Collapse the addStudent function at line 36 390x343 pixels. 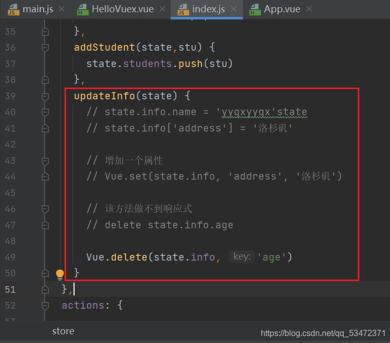click(x=45, y=48)
